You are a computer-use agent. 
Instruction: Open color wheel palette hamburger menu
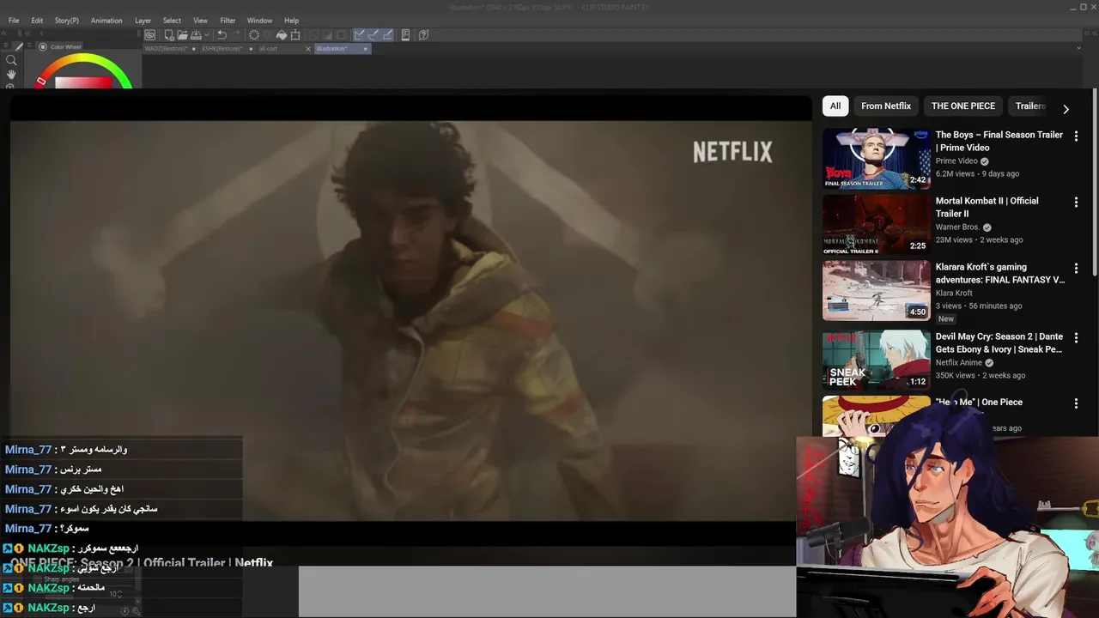[x=29, y=45]
